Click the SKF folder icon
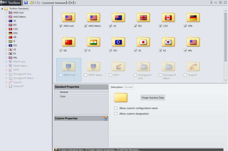The width and height of the screenshot is (228, 151). point(118,67)
